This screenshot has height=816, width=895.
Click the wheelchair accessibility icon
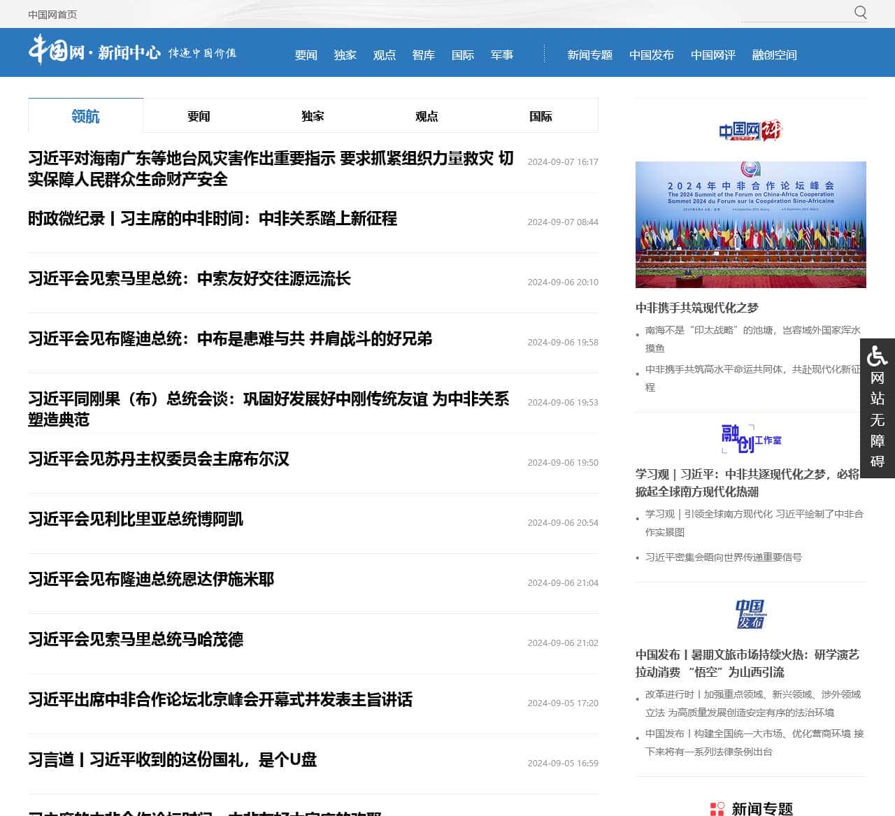coord(878,355)
